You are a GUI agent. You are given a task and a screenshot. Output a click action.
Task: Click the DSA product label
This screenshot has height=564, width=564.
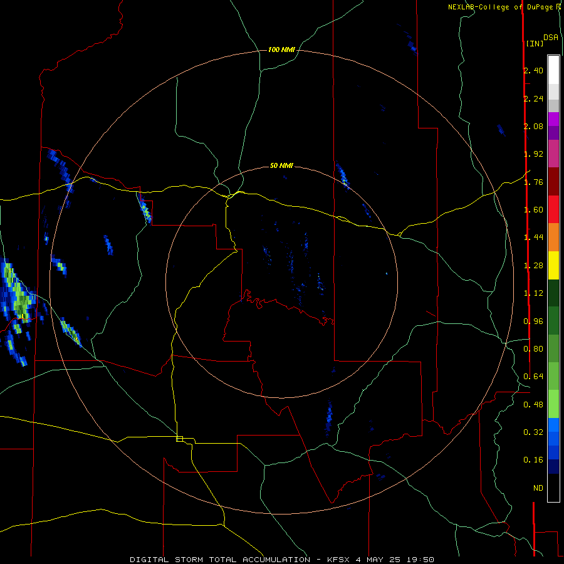[551, 38]
